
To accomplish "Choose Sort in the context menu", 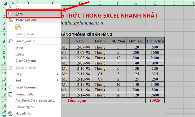I will click(34, 80).
